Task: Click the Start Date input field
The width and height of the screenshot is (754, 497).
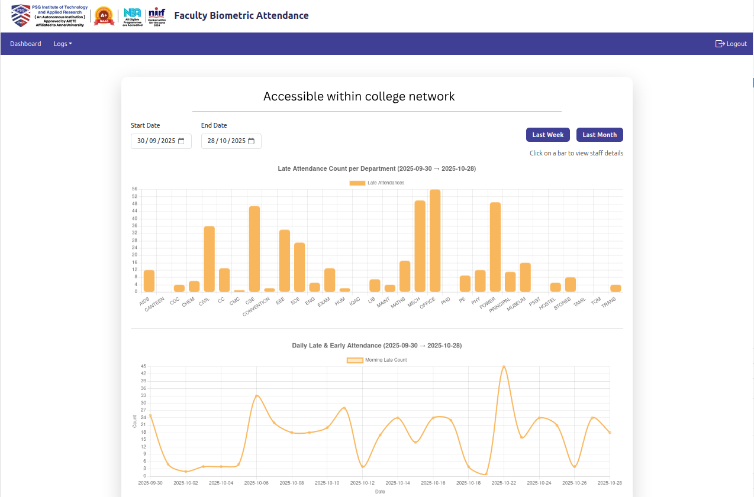Action: click(x=156, y=141)
